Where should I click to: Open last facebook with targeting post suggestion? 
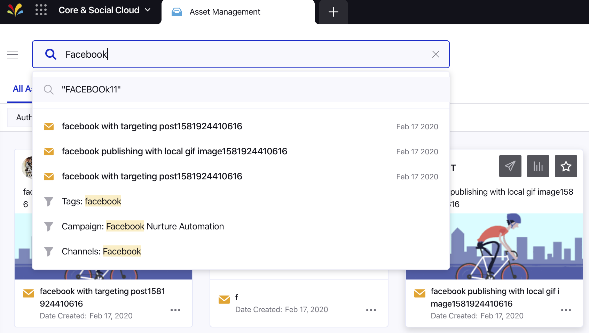tap(241, 177)
